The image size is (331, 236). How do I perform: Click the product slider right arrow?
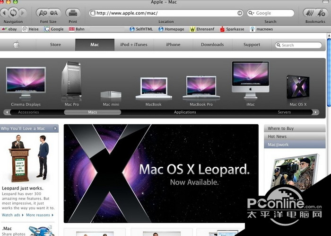[x=315, y=112]
